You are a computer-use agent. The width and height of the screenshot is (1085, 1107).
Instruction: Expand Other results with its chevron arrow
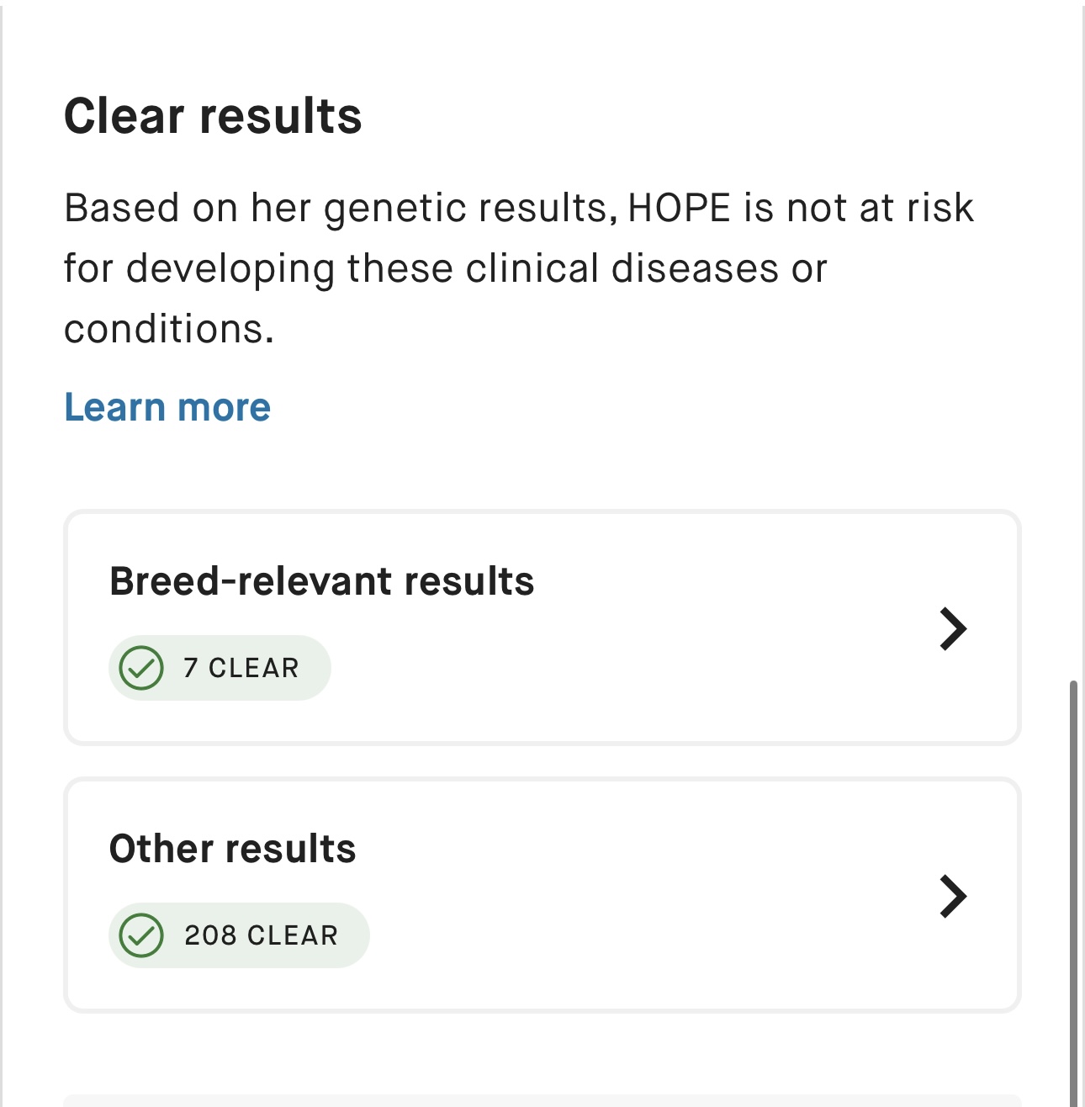coord(953,896)
